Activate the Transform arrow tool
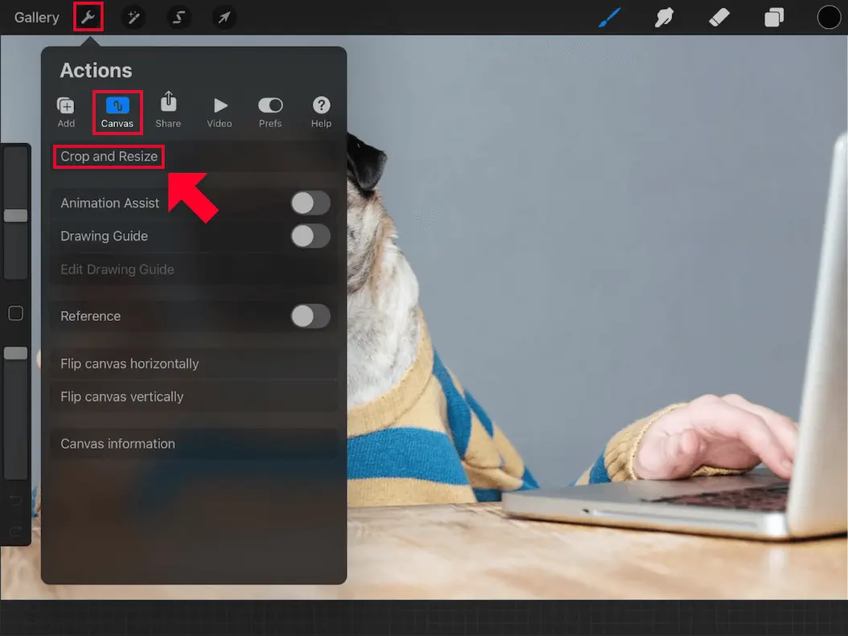 pos(224,18)
